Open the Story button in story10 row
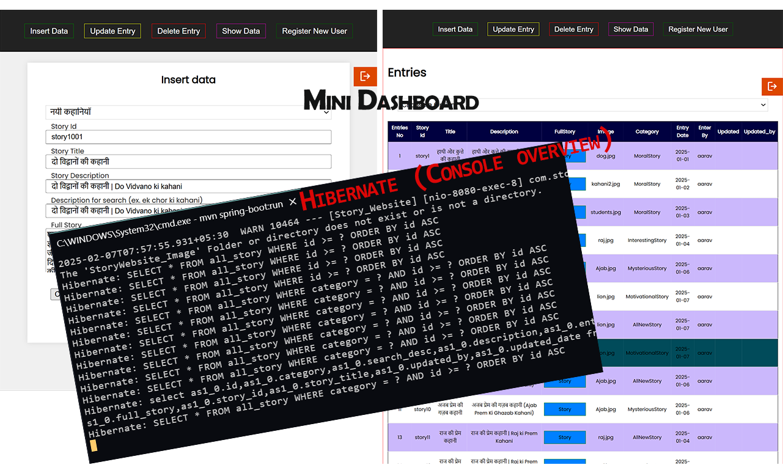The image size is (783, 473). (565, 409)
